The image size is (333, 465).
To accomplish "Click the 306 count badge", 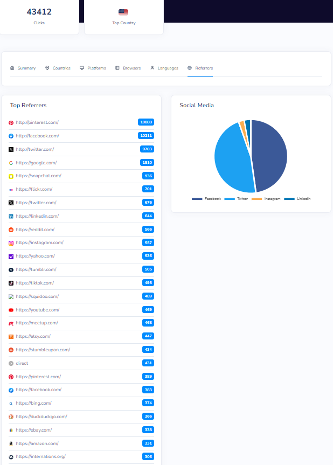I will pos(148,457).
